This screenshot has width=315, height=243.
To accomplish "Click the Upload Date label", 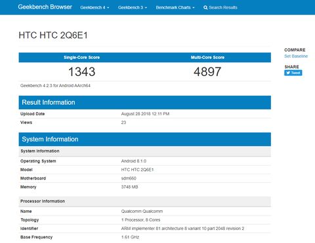I will tap(32, 114).
